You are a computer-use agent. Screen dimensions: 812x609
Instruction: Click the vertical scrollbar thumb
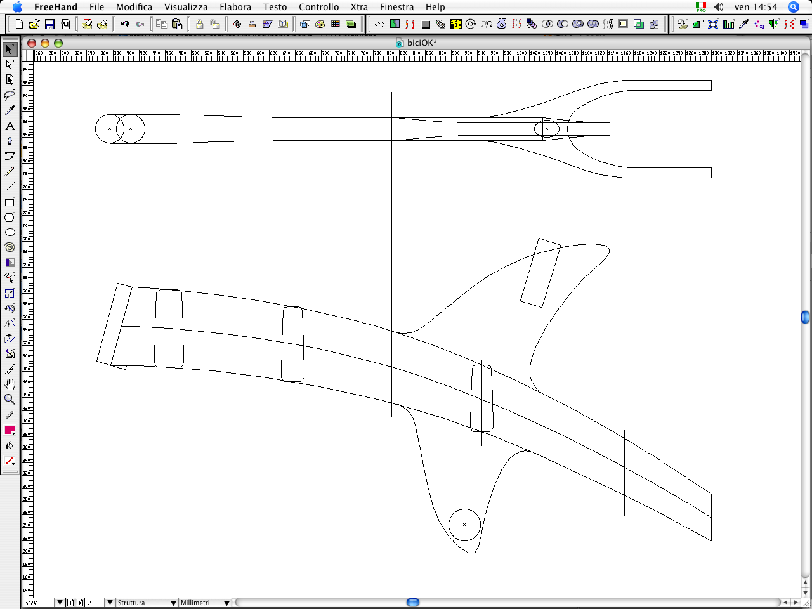[x=806, y=317]
